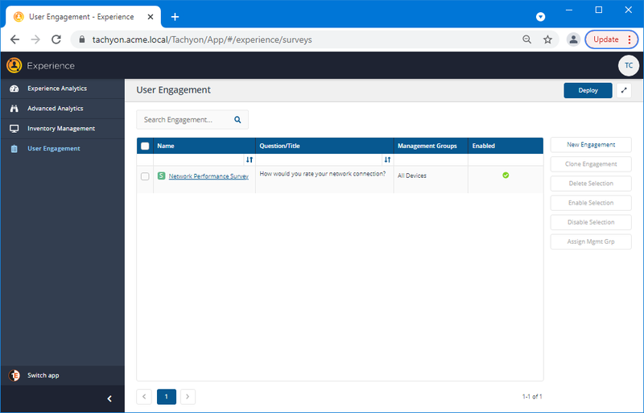The height and width of the screenshot is (413, 644).
Task: Reload the page using the browser refresh icon
Action: (x=56, y=39)
